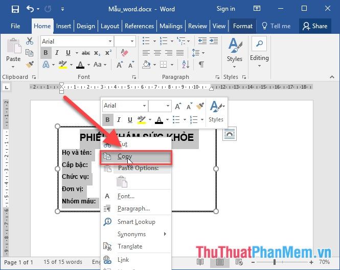Toggle Italic in ribbon Font group
This screenshot has width=340, height=270.
tap(57, 53)
